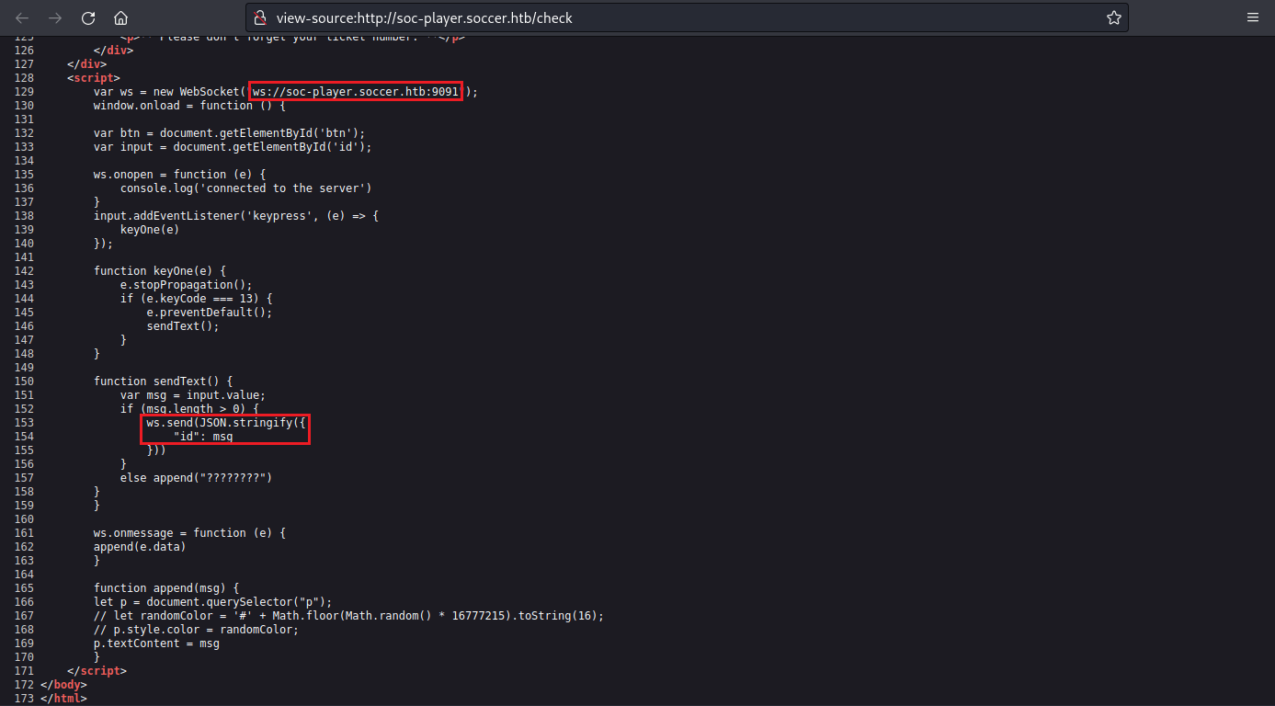The image size is (1275, 706).
Task: Click the sendText(); call on line 146
Action: pyautogui.click(x=183, y=326)
